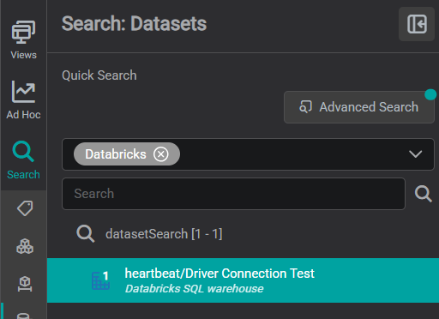Run search with magnifier button
The width and height of the screenshot is (439, 319).
[x=424, y=194]
